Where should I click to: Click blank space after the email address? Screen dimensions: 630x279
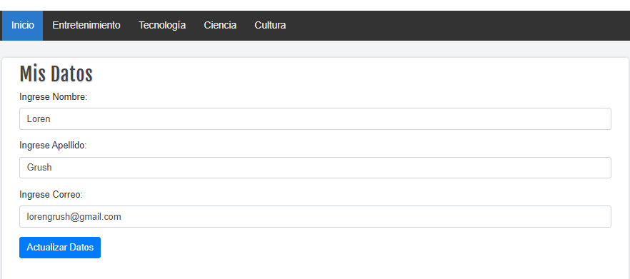pyautogui.click(x=361, y=217)
